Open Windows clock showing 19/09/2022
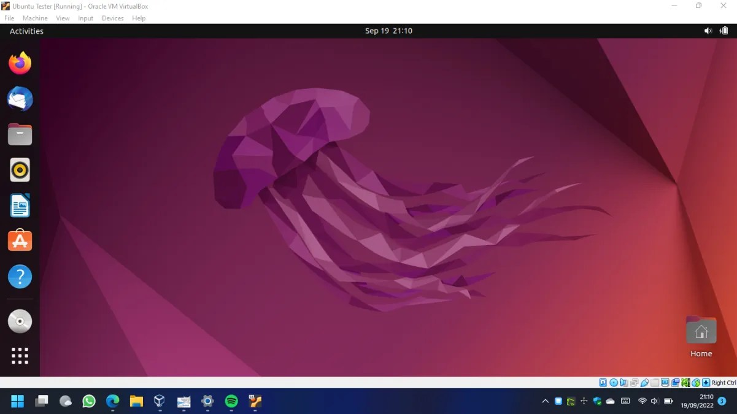The height and width of the screenshot is (414, 737). pos(696,401)
